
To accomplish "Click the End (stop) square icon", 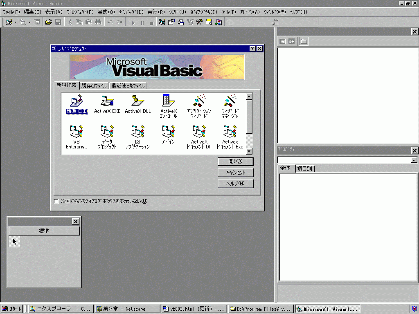I will coord(151,23).
